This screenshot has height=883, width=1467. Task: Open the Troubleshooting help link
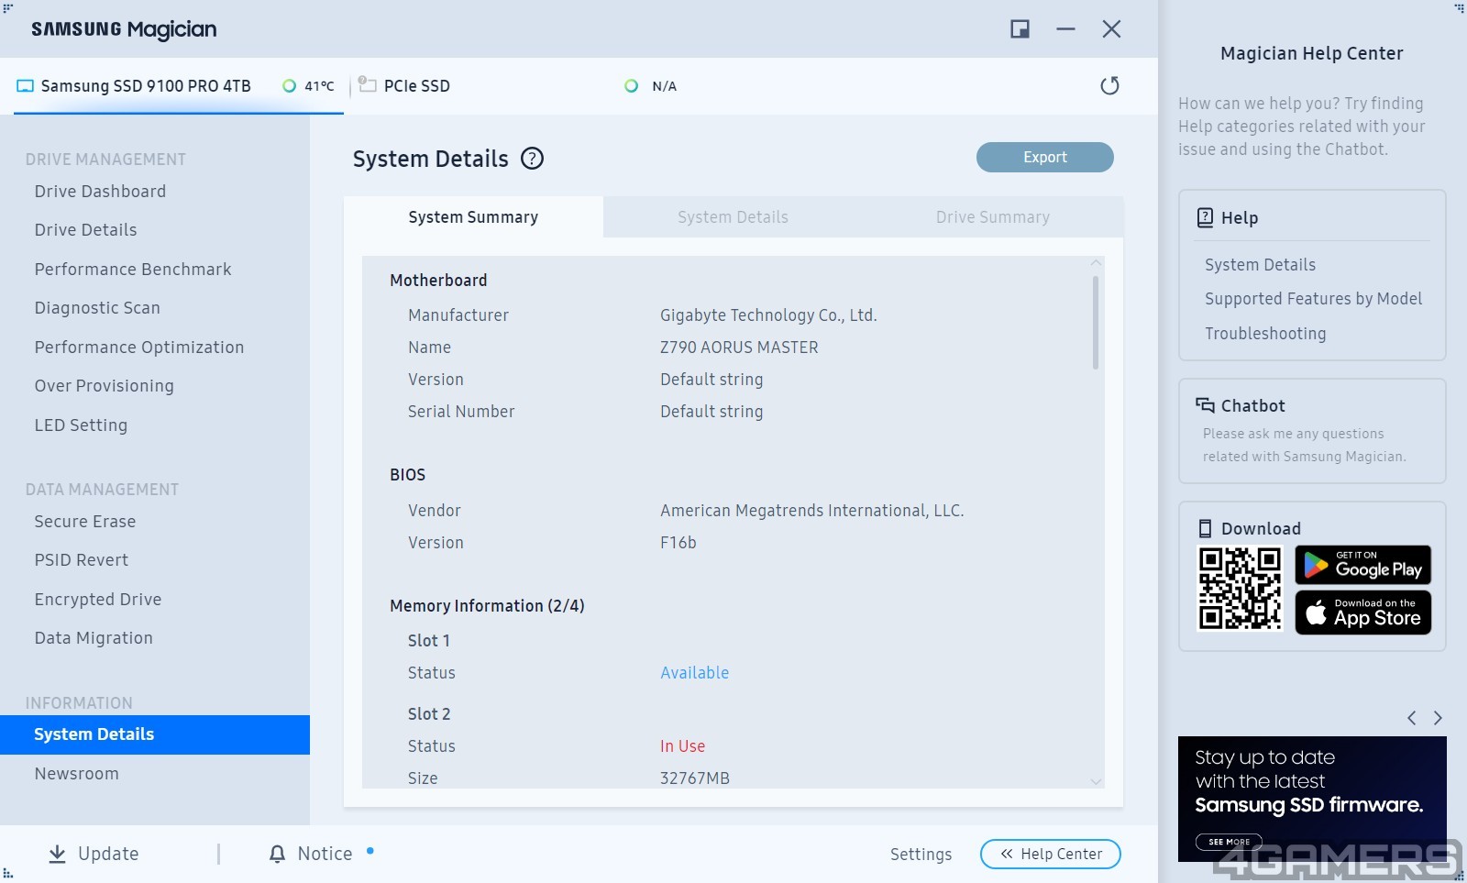(1265, 333)
